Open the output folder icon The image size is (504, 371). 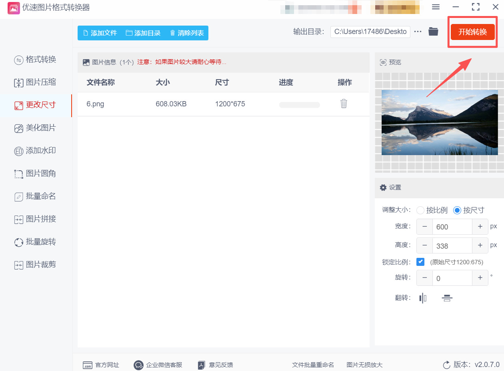click(433, 32)
